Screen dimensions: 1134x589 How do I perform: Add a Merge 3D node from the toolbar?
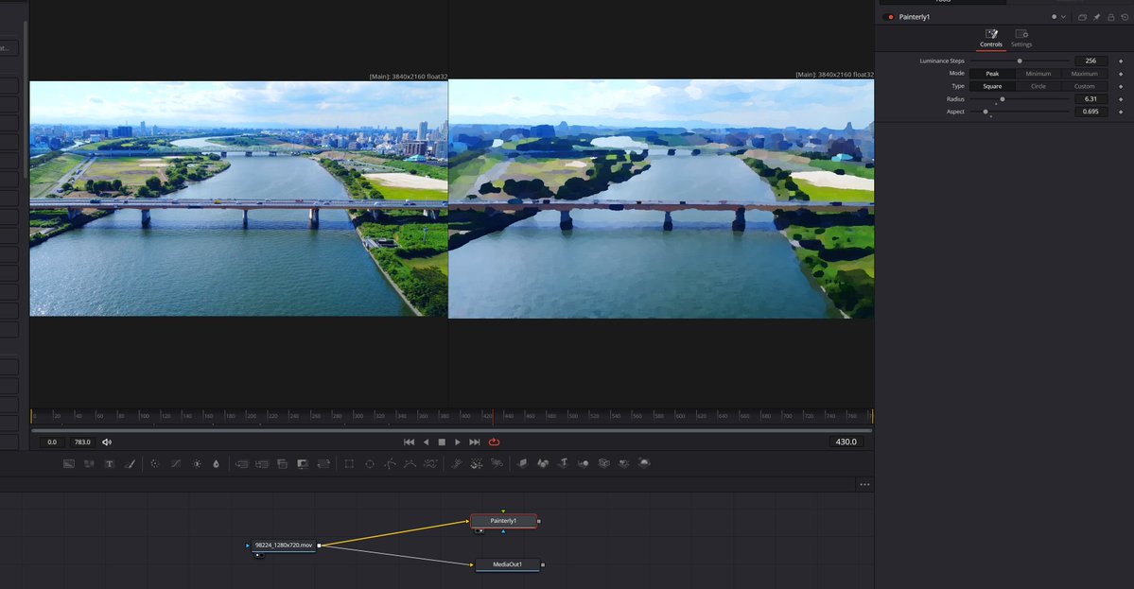coord(583,463)
